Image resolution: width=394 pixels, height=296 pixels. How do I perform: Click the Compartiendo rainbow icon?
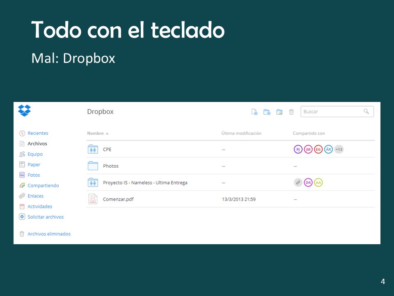pos(22,185)
